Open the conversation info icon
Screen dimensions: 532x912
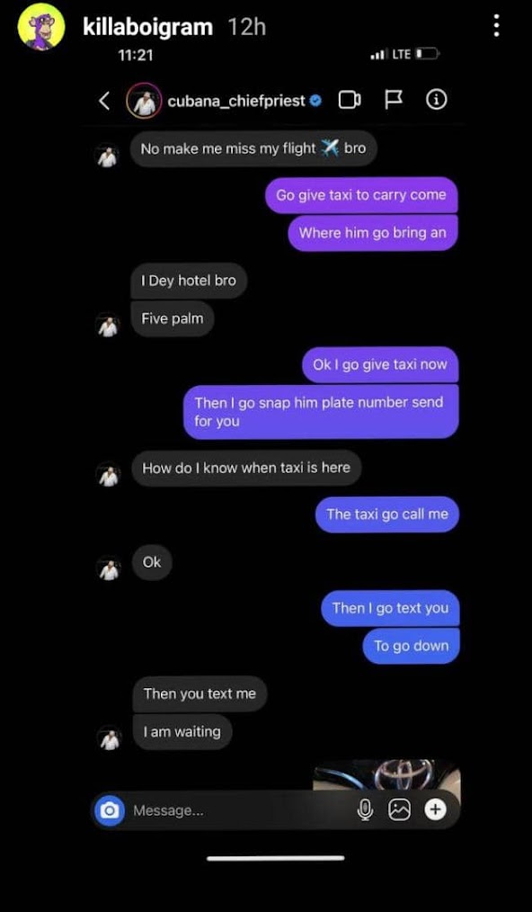(437, 101)
